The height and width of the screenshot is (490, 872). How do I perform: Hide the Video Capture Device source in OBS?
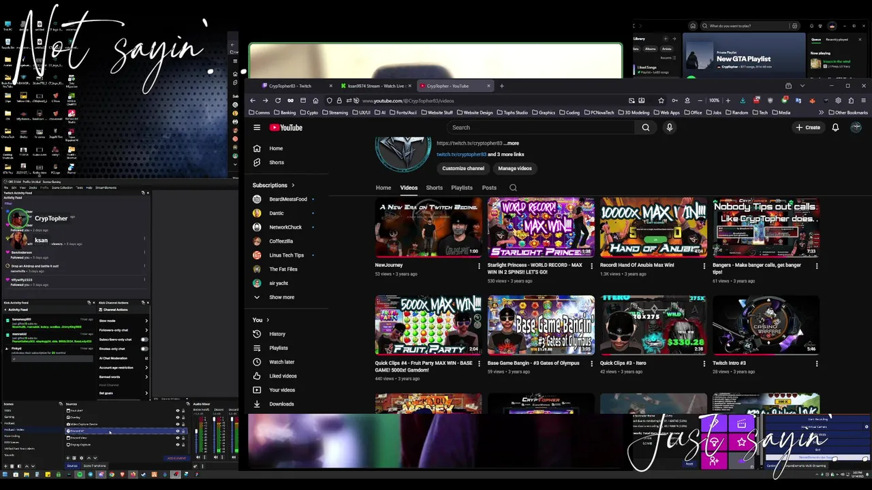(x=178, y=424)
